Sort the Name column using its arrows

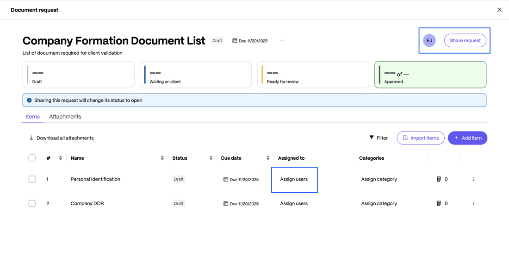point(162,157)
